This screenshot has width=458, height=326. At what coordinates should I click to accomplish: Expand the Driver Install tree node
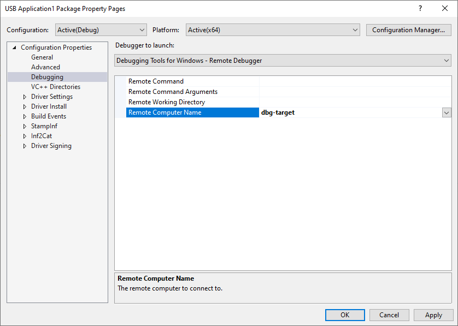click(24, 106)
